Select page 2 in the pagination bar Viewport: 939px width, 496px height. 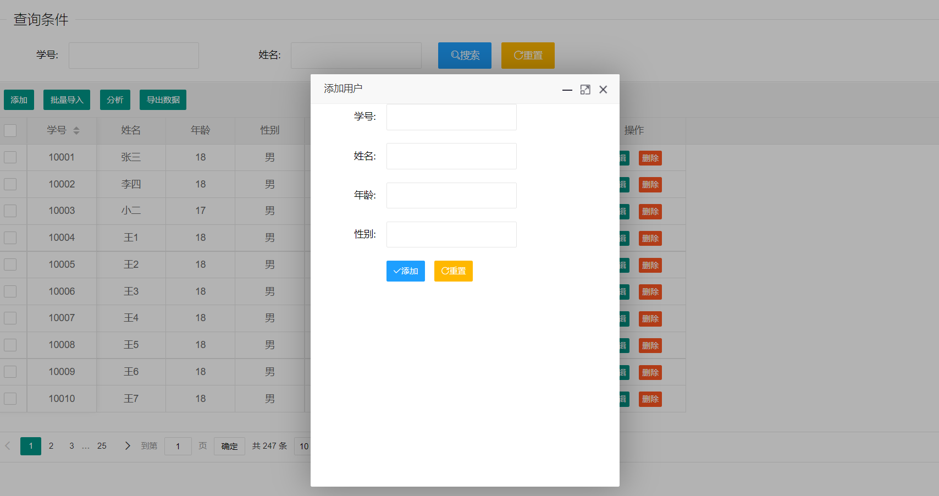click(51, 446)
